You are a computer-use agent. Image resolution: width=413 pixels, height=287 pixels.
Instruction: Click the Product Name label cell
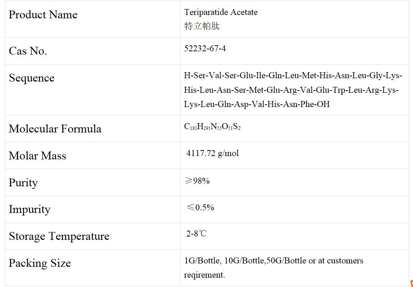(43, 15)
